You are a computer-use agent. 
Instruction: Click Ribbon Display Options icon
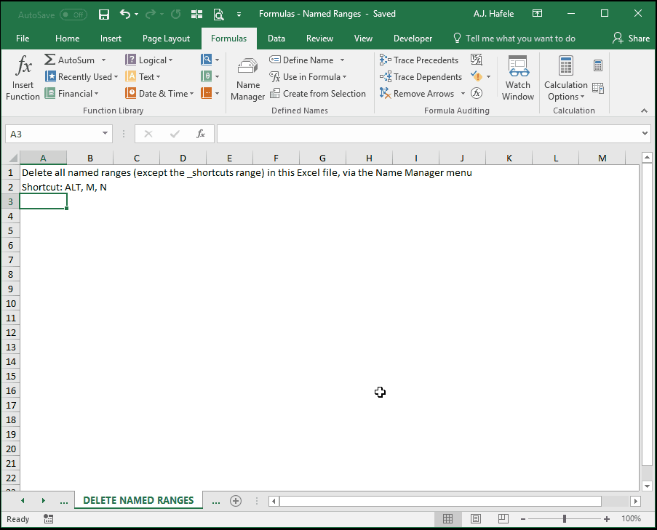pos(537,14)
